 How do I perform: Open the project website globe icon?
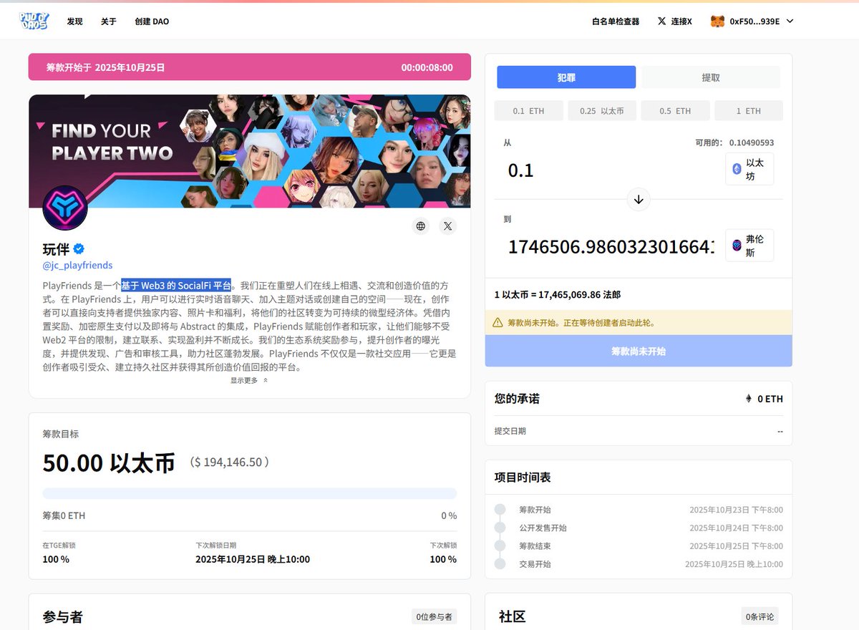coord(421,226)
